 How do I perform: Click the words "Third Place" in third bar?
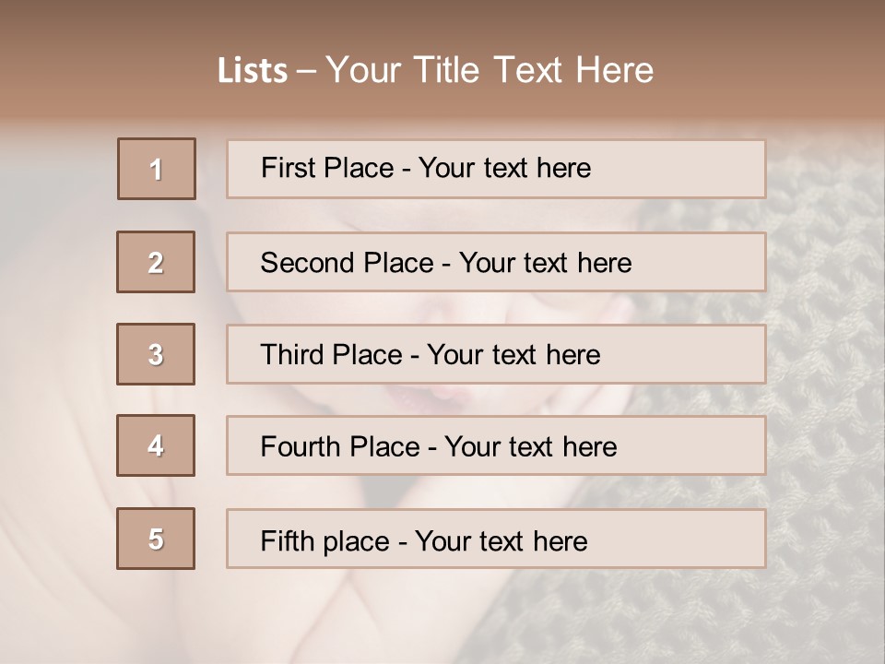(332, 355)
